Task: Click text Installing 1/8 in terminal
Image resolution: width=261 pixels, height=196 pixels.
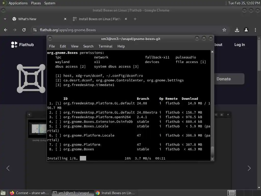Action: pos(62,158)
